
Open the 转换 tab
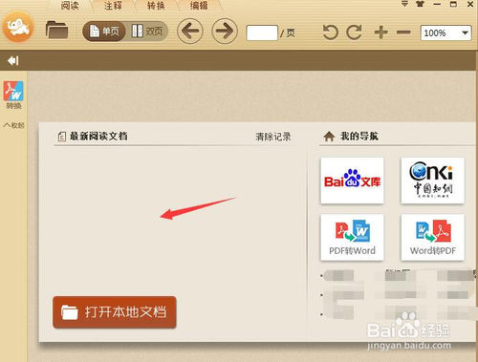156,6
